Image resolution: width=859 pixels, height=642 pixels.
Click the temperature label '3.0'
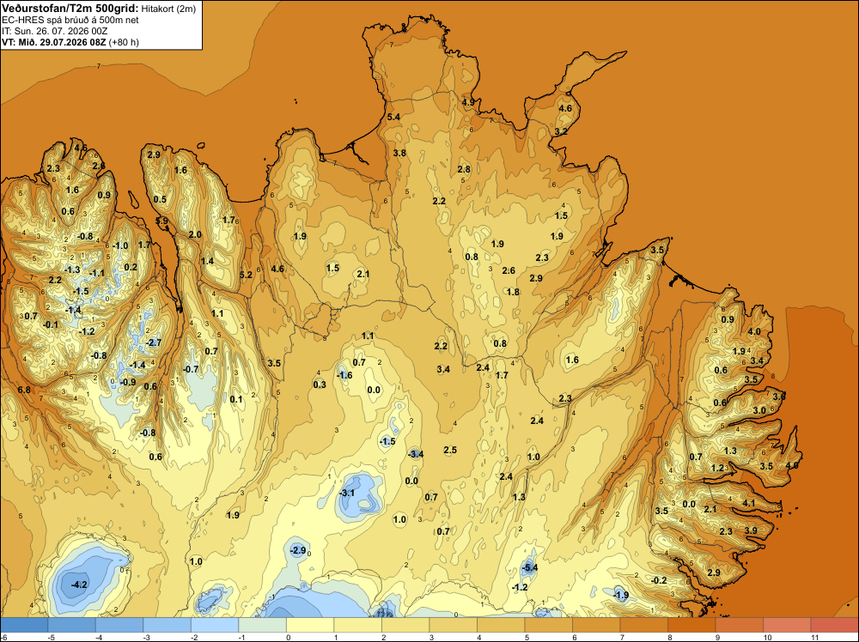[x=759, y=410]
